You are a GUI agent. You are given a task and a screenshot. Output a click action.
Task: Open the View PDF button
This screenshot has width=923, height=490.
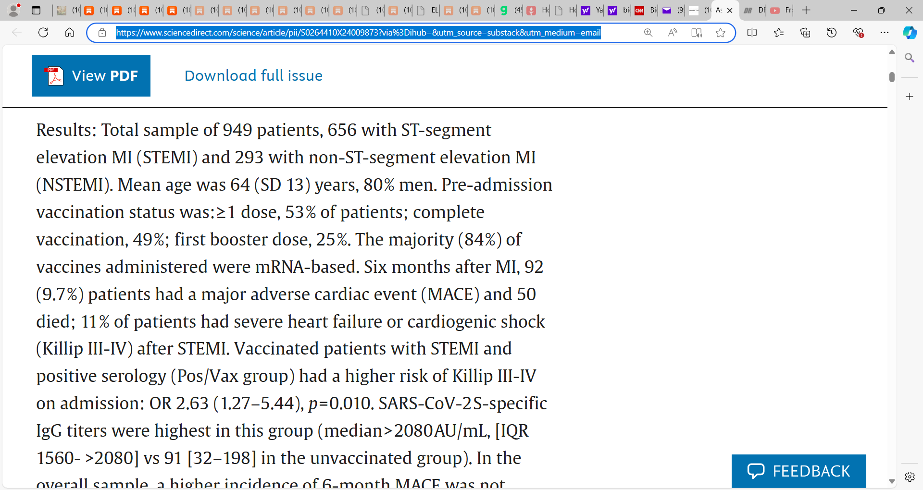[91, 75]
